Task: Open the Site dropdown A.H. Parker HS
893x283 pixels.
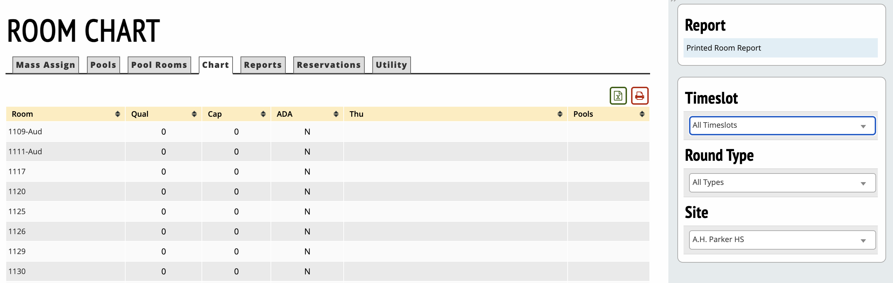Action: point(782,240)
